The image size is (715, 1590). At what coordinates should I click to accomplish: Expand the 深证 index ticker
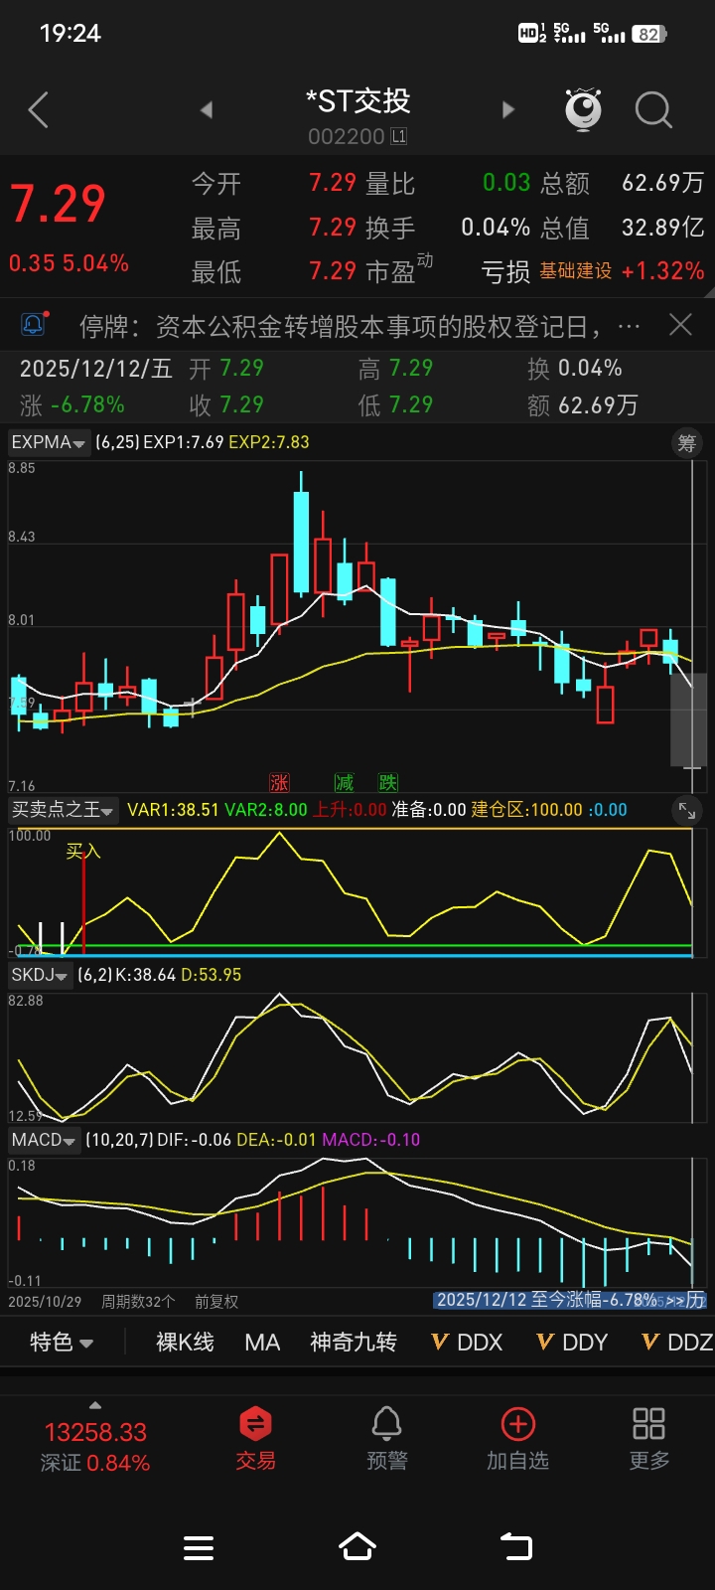tap(95, 1404)
